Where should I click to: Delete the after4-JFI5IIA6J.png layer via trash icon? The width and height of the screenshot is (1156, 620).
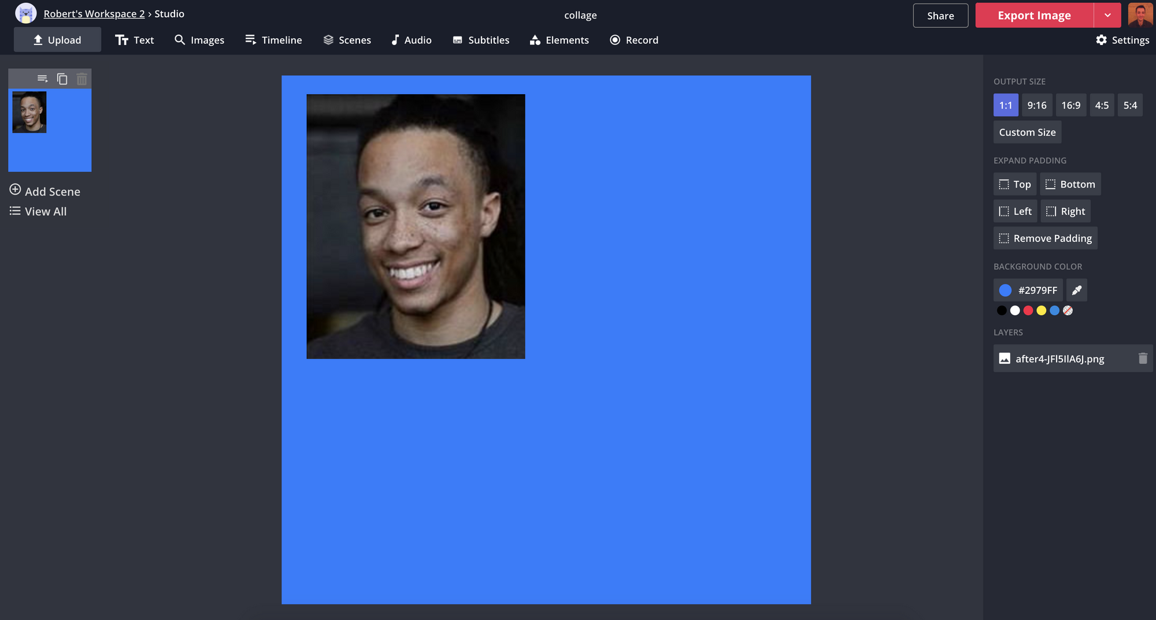pos(1142,358)
